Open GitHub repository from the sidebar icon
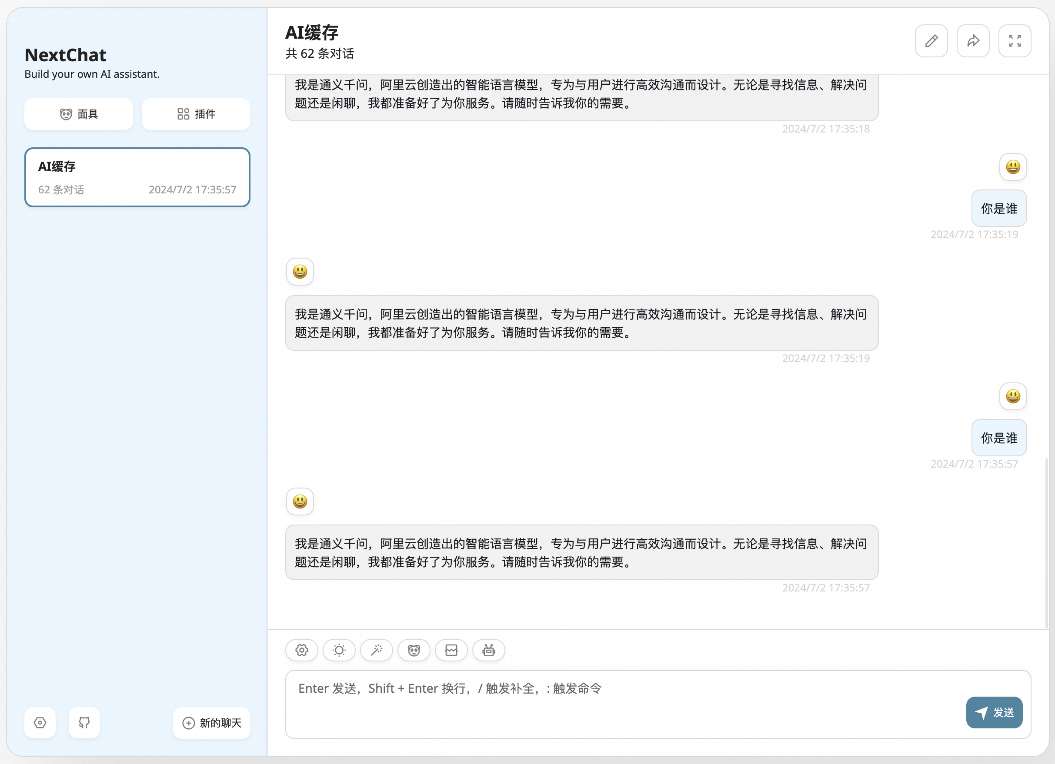 tap(84, 723)
